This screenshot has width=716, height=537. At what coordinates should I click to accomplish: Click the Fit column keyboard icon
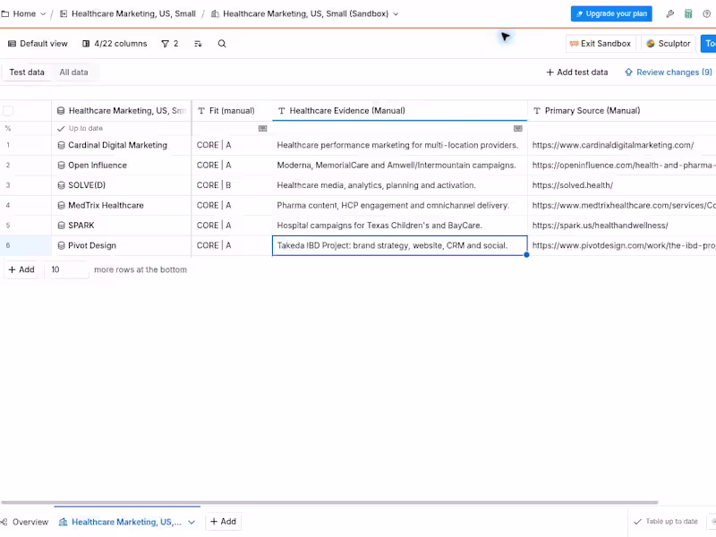click(x=262, y=128)
